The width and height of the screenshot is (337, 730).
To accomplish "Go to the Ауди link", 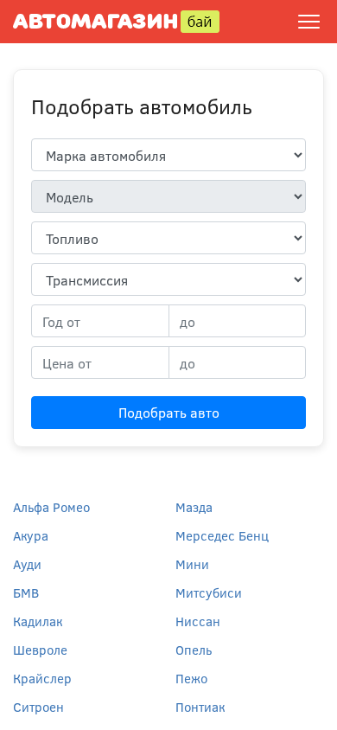I will click(x=27, y=565).
